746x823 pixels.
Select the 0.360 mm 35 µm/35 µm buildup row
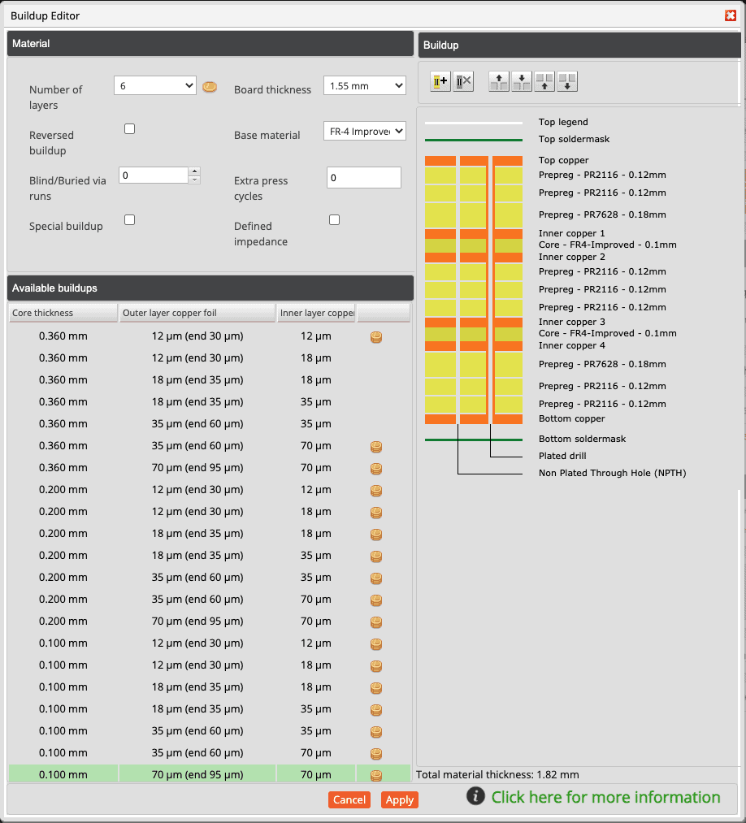pos(210,423)
